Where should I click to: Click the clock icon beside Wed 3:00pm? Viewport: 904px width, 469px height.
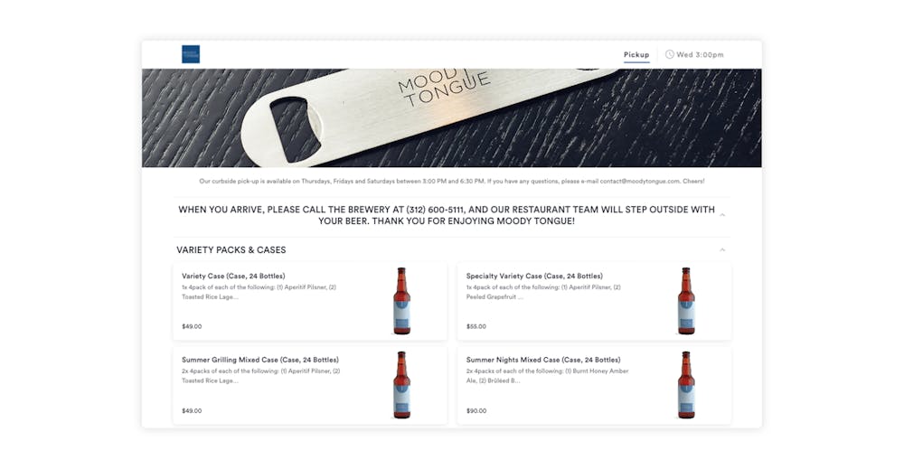[669, 54]
